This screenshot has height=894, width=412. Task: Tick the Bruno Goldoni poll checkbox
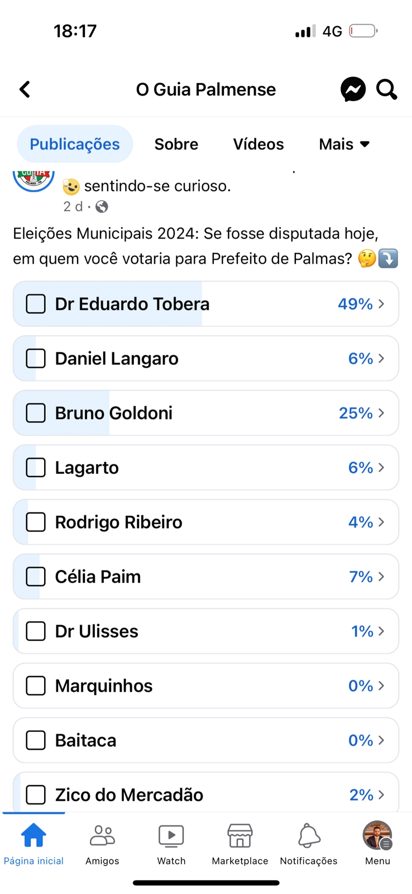(36, 413)
